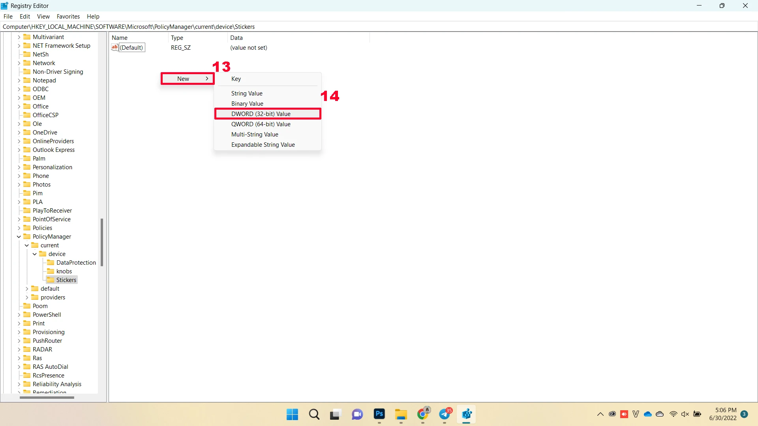The image size is (758, 426).
Task: Choose Binary Value from submenu
Action: (x=268, y=103)
